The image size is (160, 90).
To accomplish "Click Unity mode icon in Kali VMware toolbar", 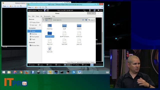I will pyautogui.click(x=46, y=7).
